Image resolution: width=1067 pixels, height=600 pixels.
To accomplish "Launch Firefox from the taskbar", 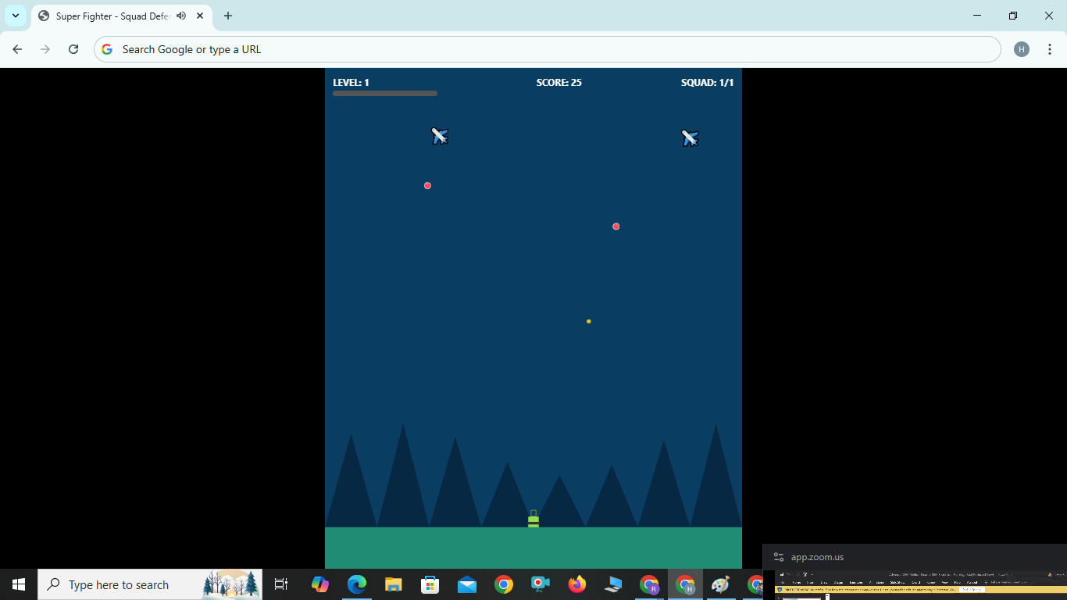I will 576,584.
